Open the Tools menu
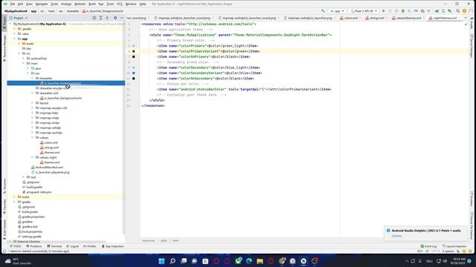 coord(110,4)
